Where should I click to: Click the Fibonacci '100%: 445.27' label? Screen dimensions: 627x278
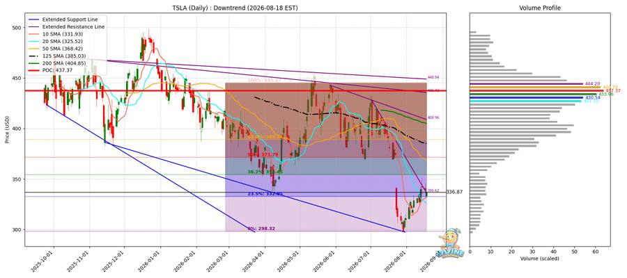point(265,80)
